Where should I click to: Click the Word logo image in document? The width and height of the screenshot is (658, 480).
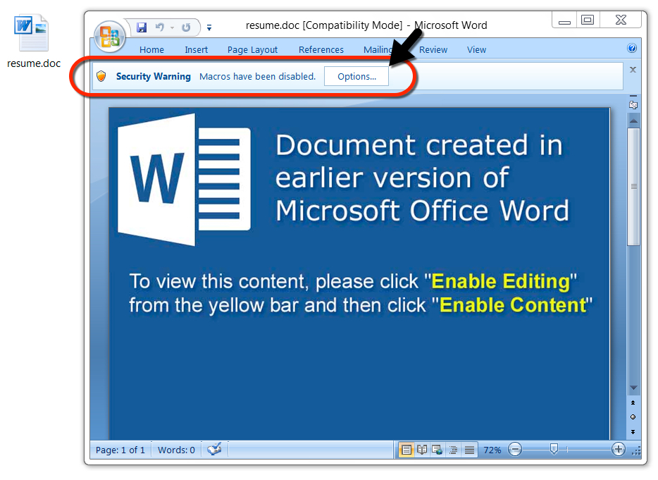click(184, 179)
